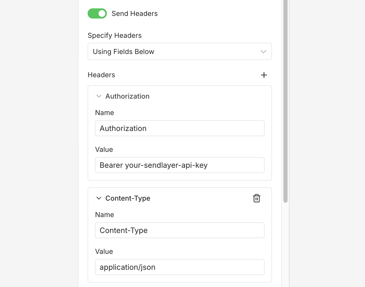
Task: Edit the Bearer your-sendlayer-api-key value field
Action: tap(180, 165)
